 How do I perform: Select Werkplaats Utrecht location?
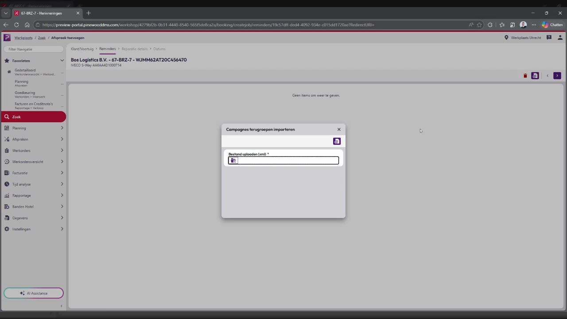click(523, 38)
